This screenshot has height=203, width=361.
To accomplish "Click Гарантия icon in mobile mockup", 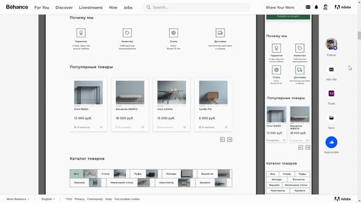I will tap(276, 48).
